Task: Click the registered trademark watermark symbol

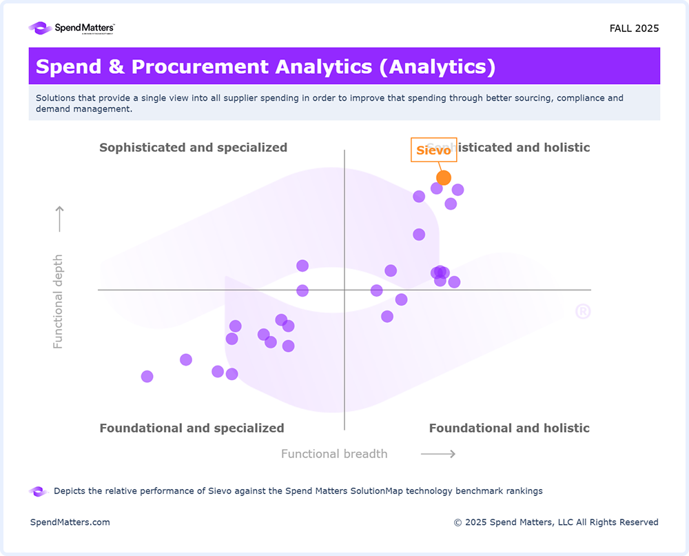Action: (583, 312)
